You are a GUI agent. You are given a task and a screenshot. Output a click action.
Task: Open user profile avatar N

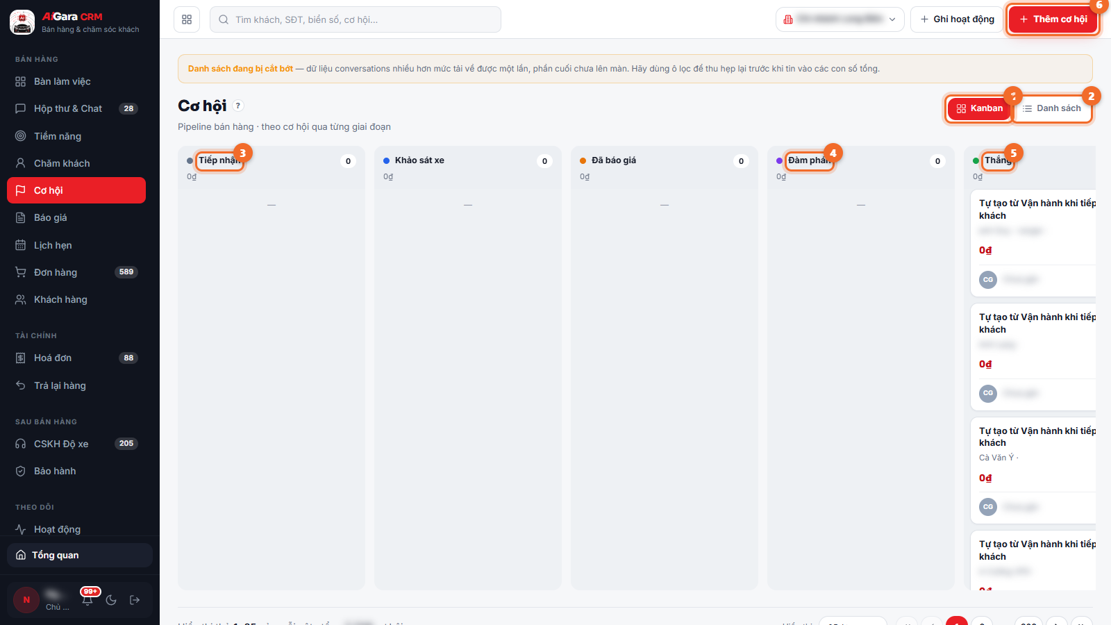click(26, 600)
